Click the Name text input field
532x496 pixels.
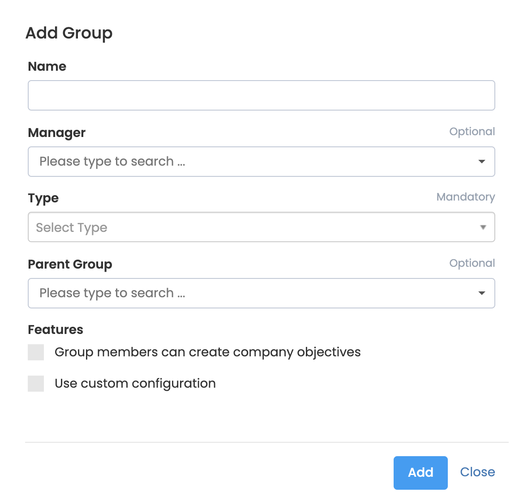tap(261, 95)
